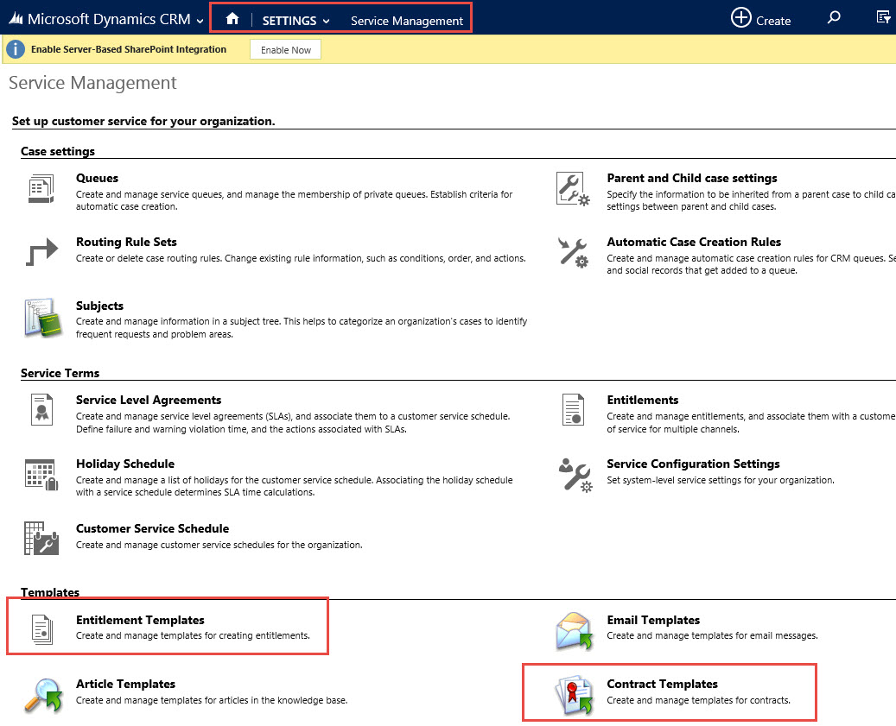This screenshot has height=726, width=896.
Task: Open the Automatic Case Creation Rules link
Action: (694, 242)
